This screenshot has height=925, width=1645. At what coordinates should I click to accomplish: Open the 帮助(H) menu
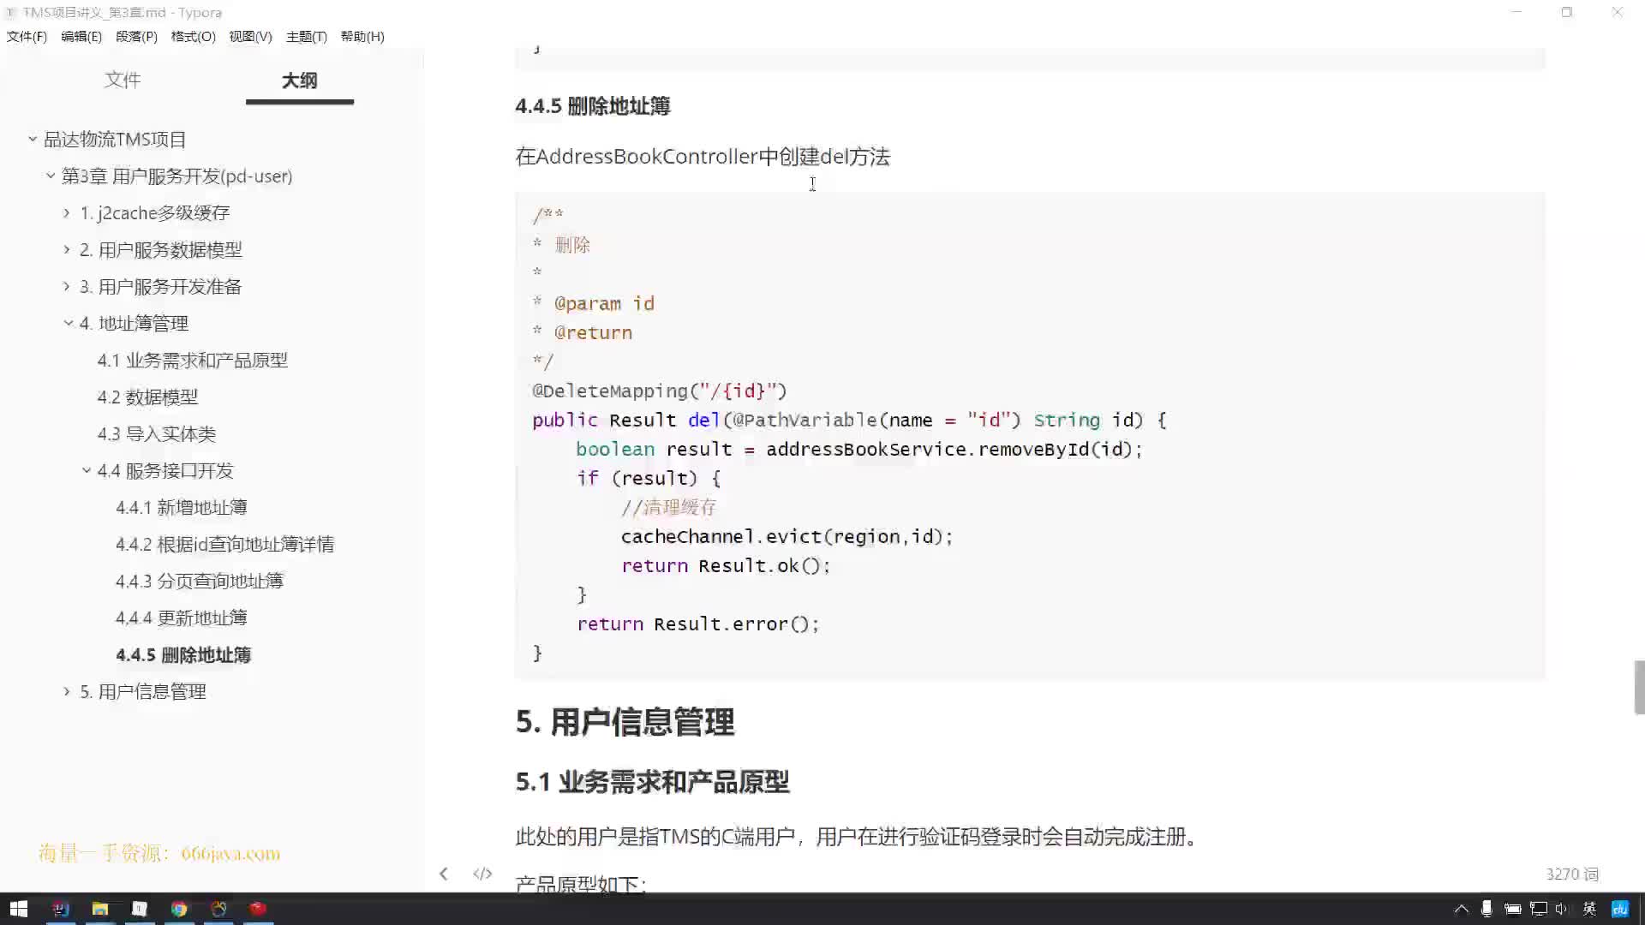pyautogui.click(x=362, y=36)
